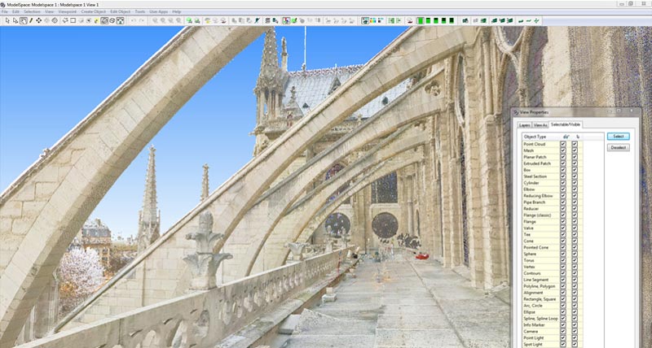Switch to the Layers tab
Viewport: 652px width, 348px height.
click(x=524, y=124)
